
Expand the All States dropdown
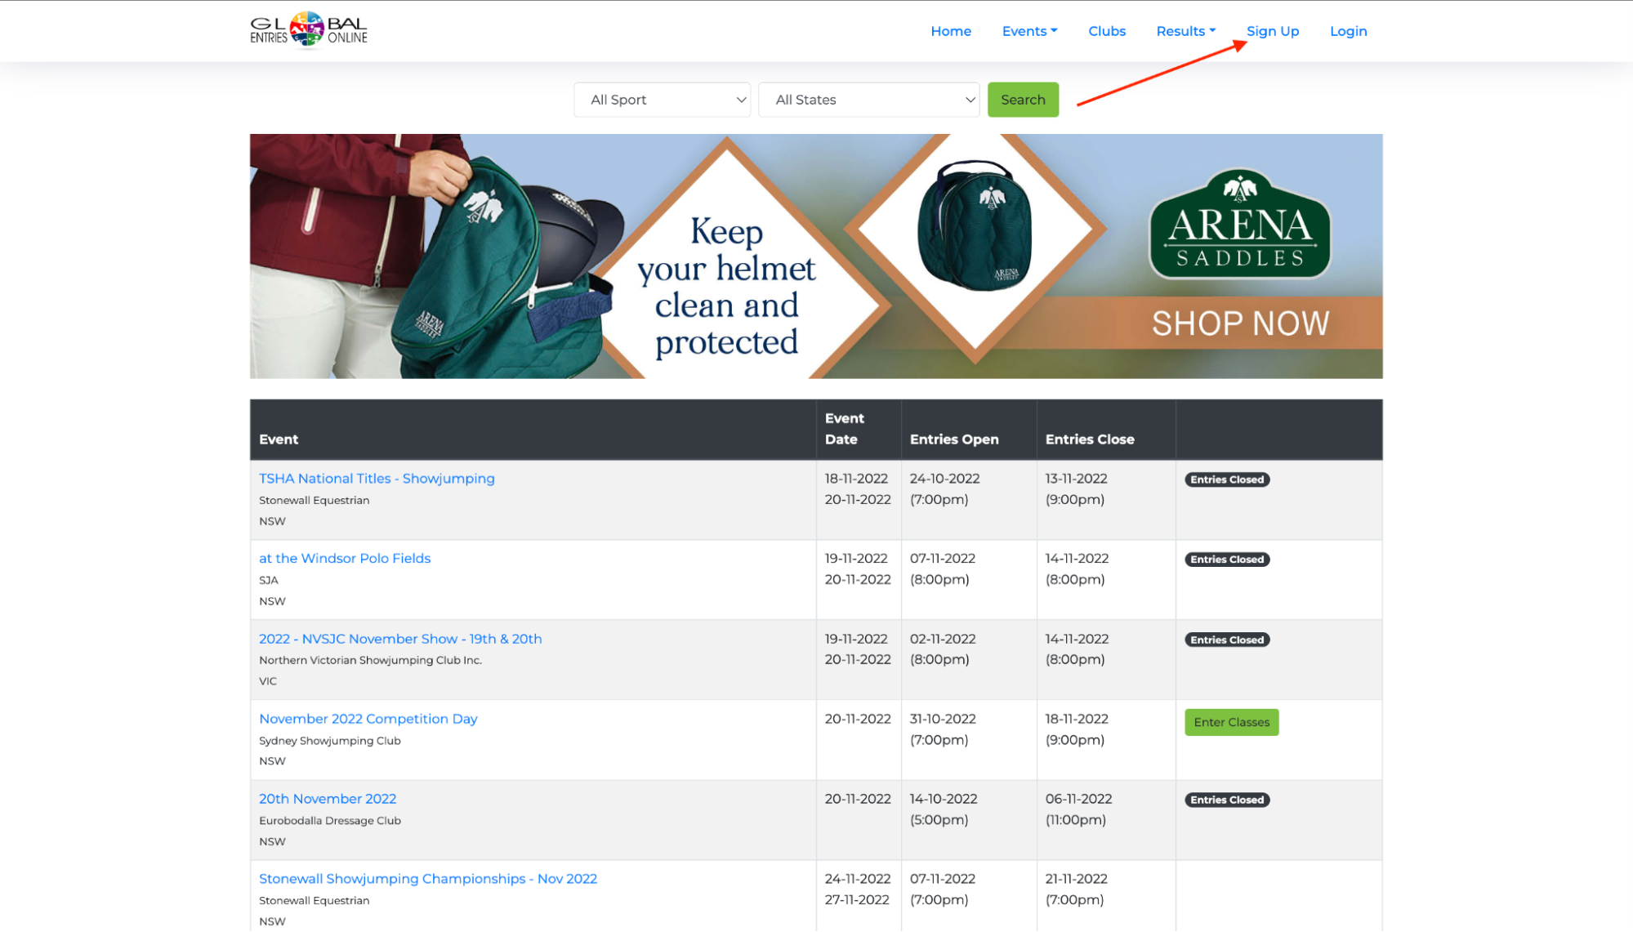click(868, 100)
